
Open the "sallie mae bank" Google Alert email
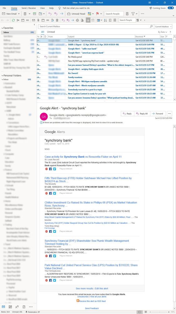point(104,49)
